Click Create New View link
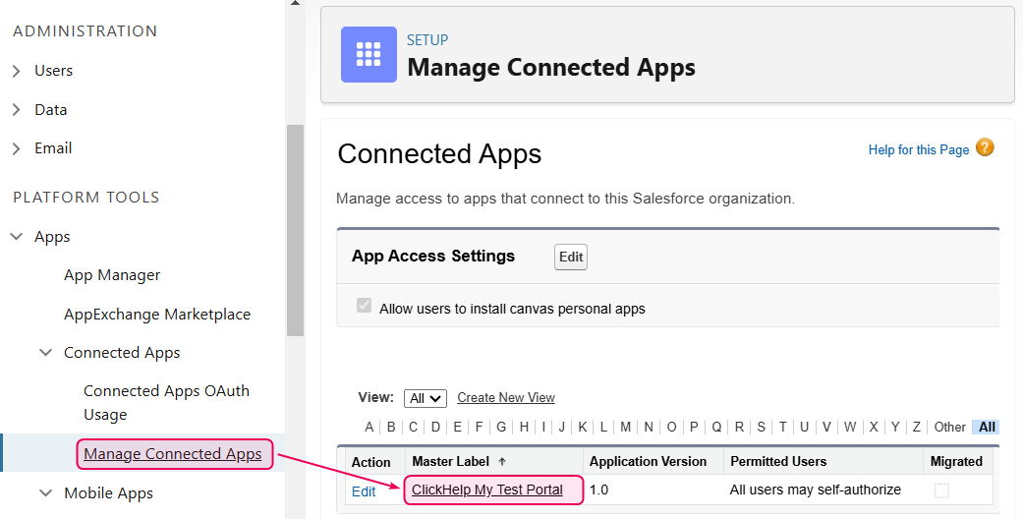1023x519 pixels. (x=506, y=397)
